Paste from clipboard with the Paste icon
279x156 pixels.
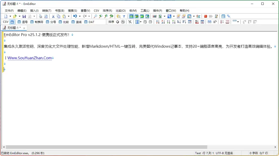pos(64,16)
